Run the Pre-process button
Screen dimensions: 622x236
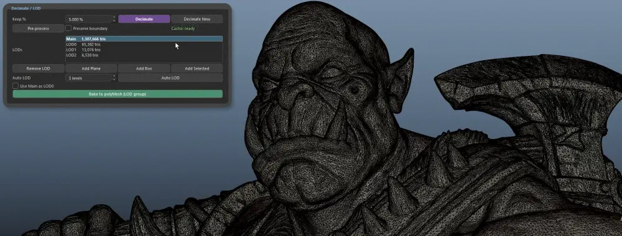(x=38, y=29)
